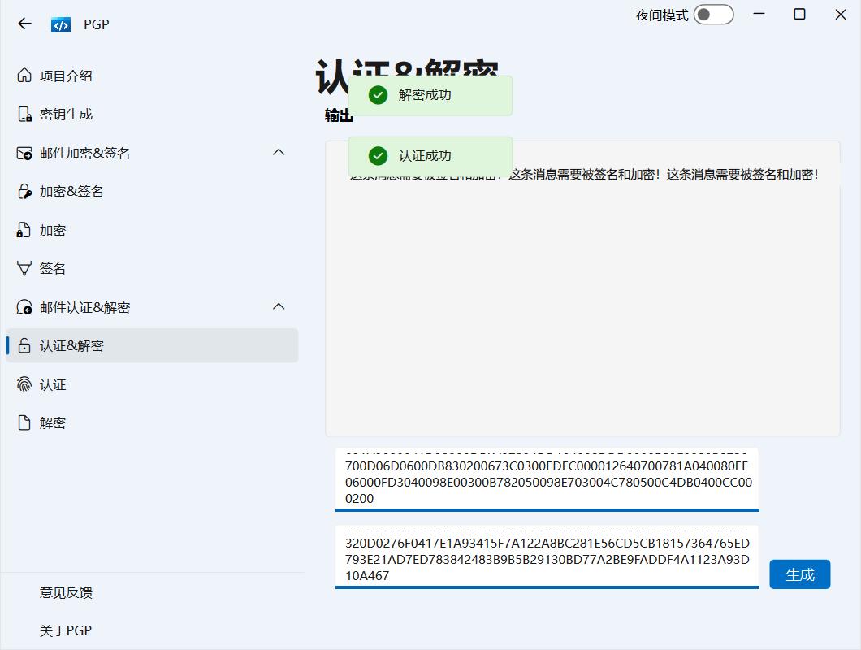Select the 认证&解密 menu item
The height and width of the screenshot is (650, 861).
152,345
